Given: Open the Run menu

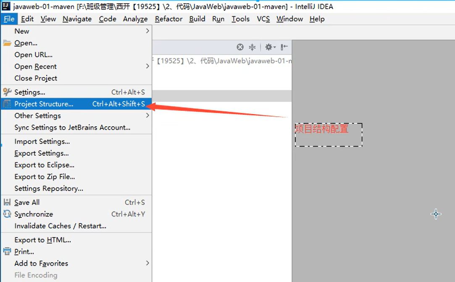Looking at the screenshot, I should pyautogui.click(x=218, y=19).
